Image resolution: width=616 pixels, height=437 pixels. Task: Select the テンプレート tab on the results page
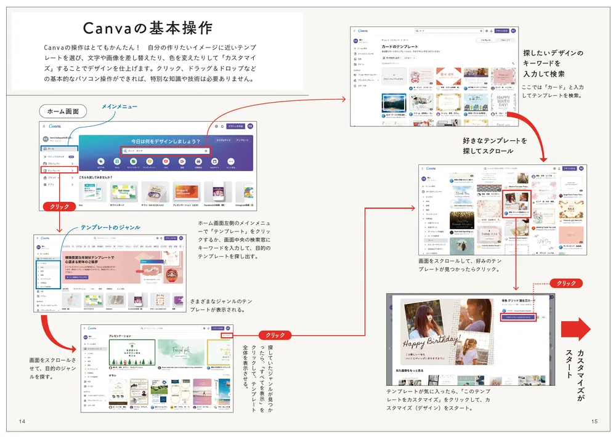coord(486,39)
